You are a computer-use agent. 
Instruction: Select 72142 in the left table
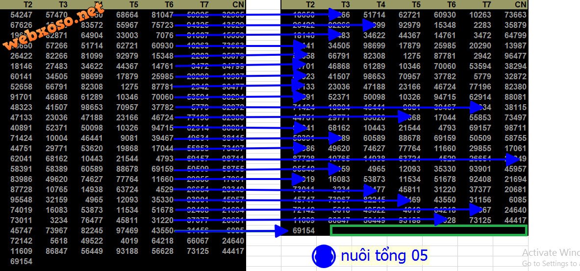click(x=22, y=241)
